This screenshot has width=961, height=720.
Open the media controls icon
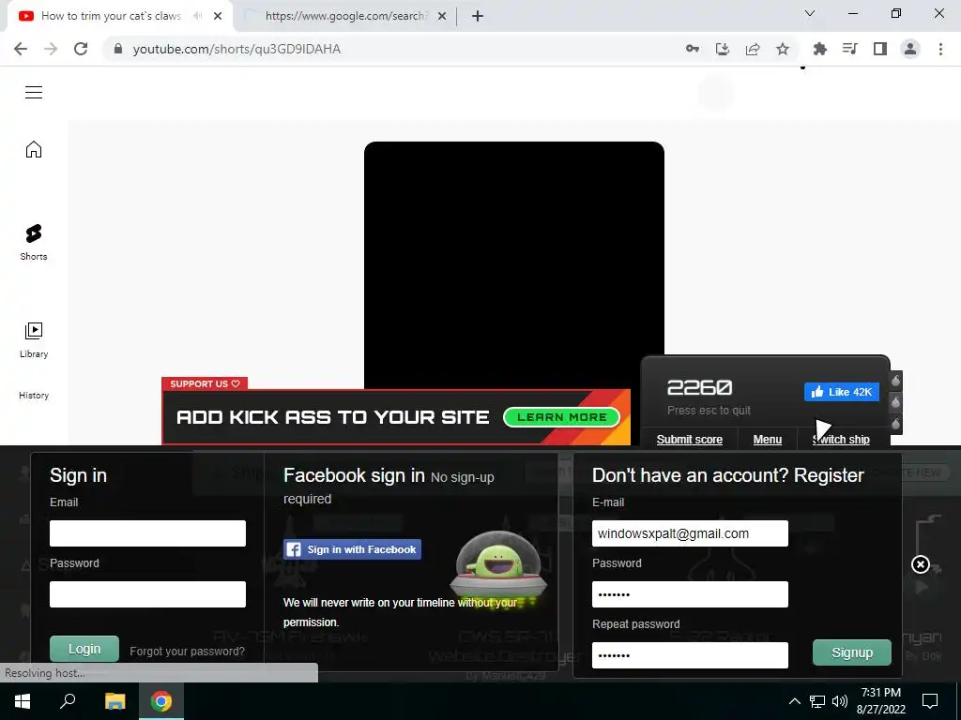coord(849,49)
